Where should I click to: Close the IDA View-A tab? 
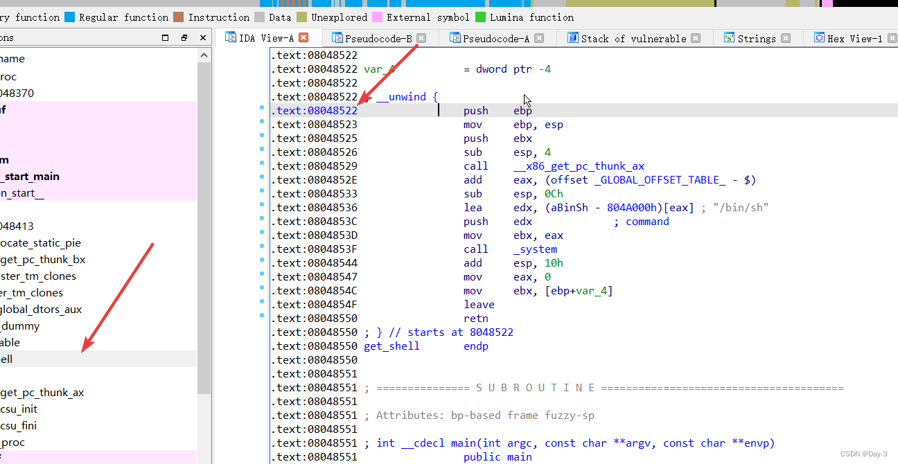[303, 38]
